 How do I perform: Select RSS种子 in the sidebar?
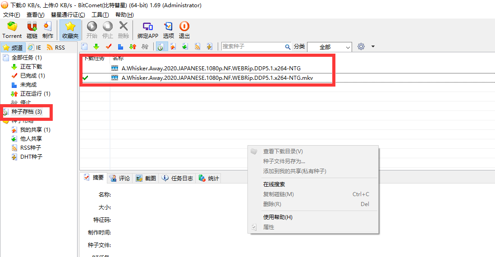[x=31, y=148]
